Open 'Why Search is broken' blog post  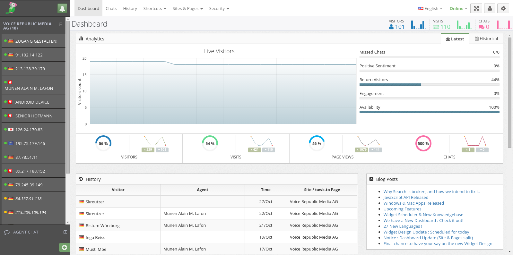(432, 191)
